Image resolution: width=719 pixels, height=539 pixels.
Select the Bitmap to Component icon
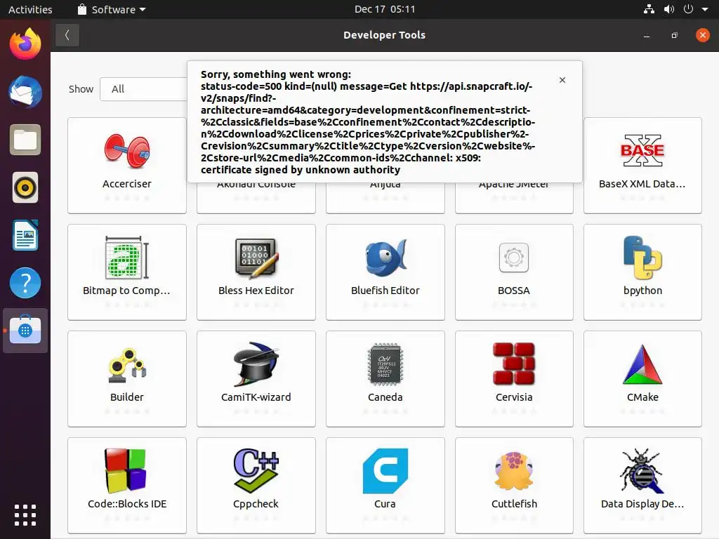pyautogui.click(x=127, y=258)
